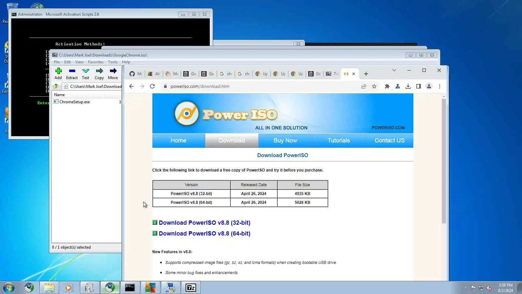Click the Chrome address bar URL

point(200,86)
